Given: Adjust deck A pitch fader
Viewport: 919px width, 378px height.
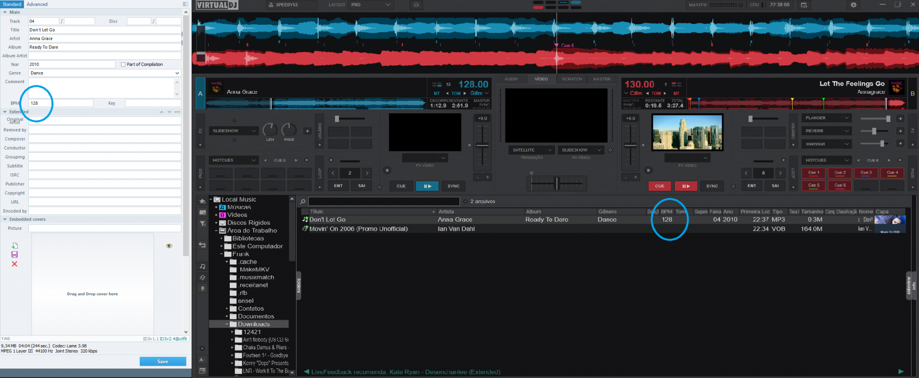Looking at the screenshot, I should pyautogui.click(x=482, y=146).
